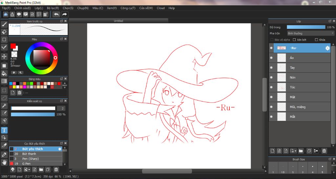Image resolution: width=336 pixels, height=179 pixels.
Task: Open the Chỉnh sửa(E) menu
Action: point(23,8)
